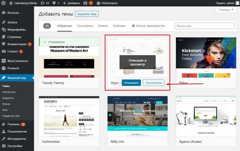Click the Комментарии badge showing 7
Screen dimensions: 240x151
pos(30,44)
